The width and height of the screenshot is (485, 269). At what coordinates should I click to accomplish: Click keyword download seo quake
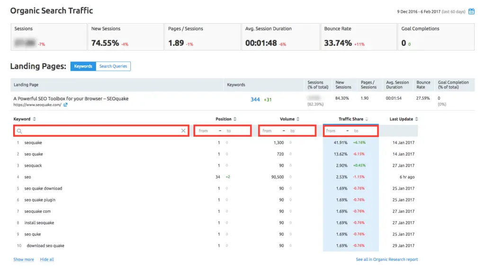coord(45,245)
